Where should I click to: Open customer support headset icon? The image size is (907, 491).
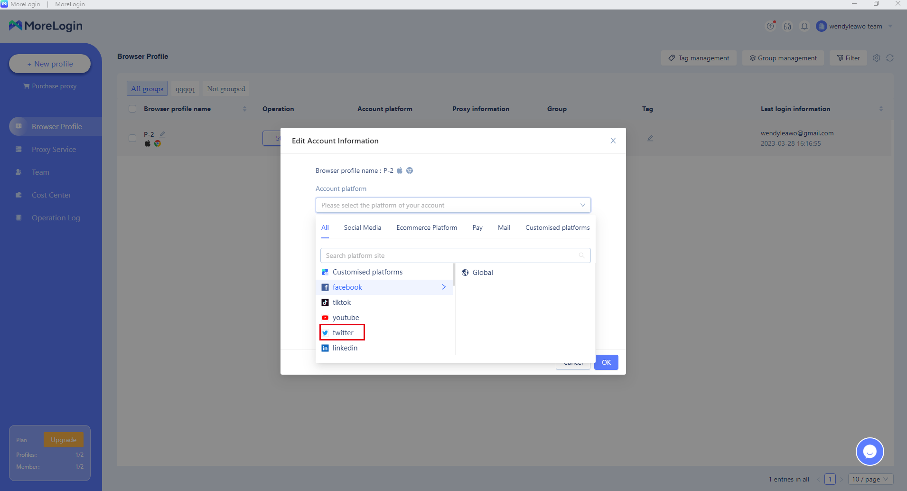pos(787,26)
